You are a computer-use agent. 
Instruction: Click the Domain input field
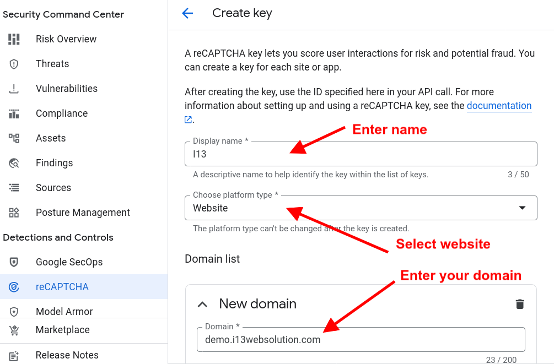tap(361, 340)
